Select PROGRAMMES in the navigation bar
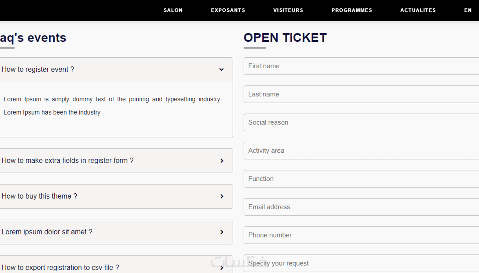479x273 pixels. 352,10
